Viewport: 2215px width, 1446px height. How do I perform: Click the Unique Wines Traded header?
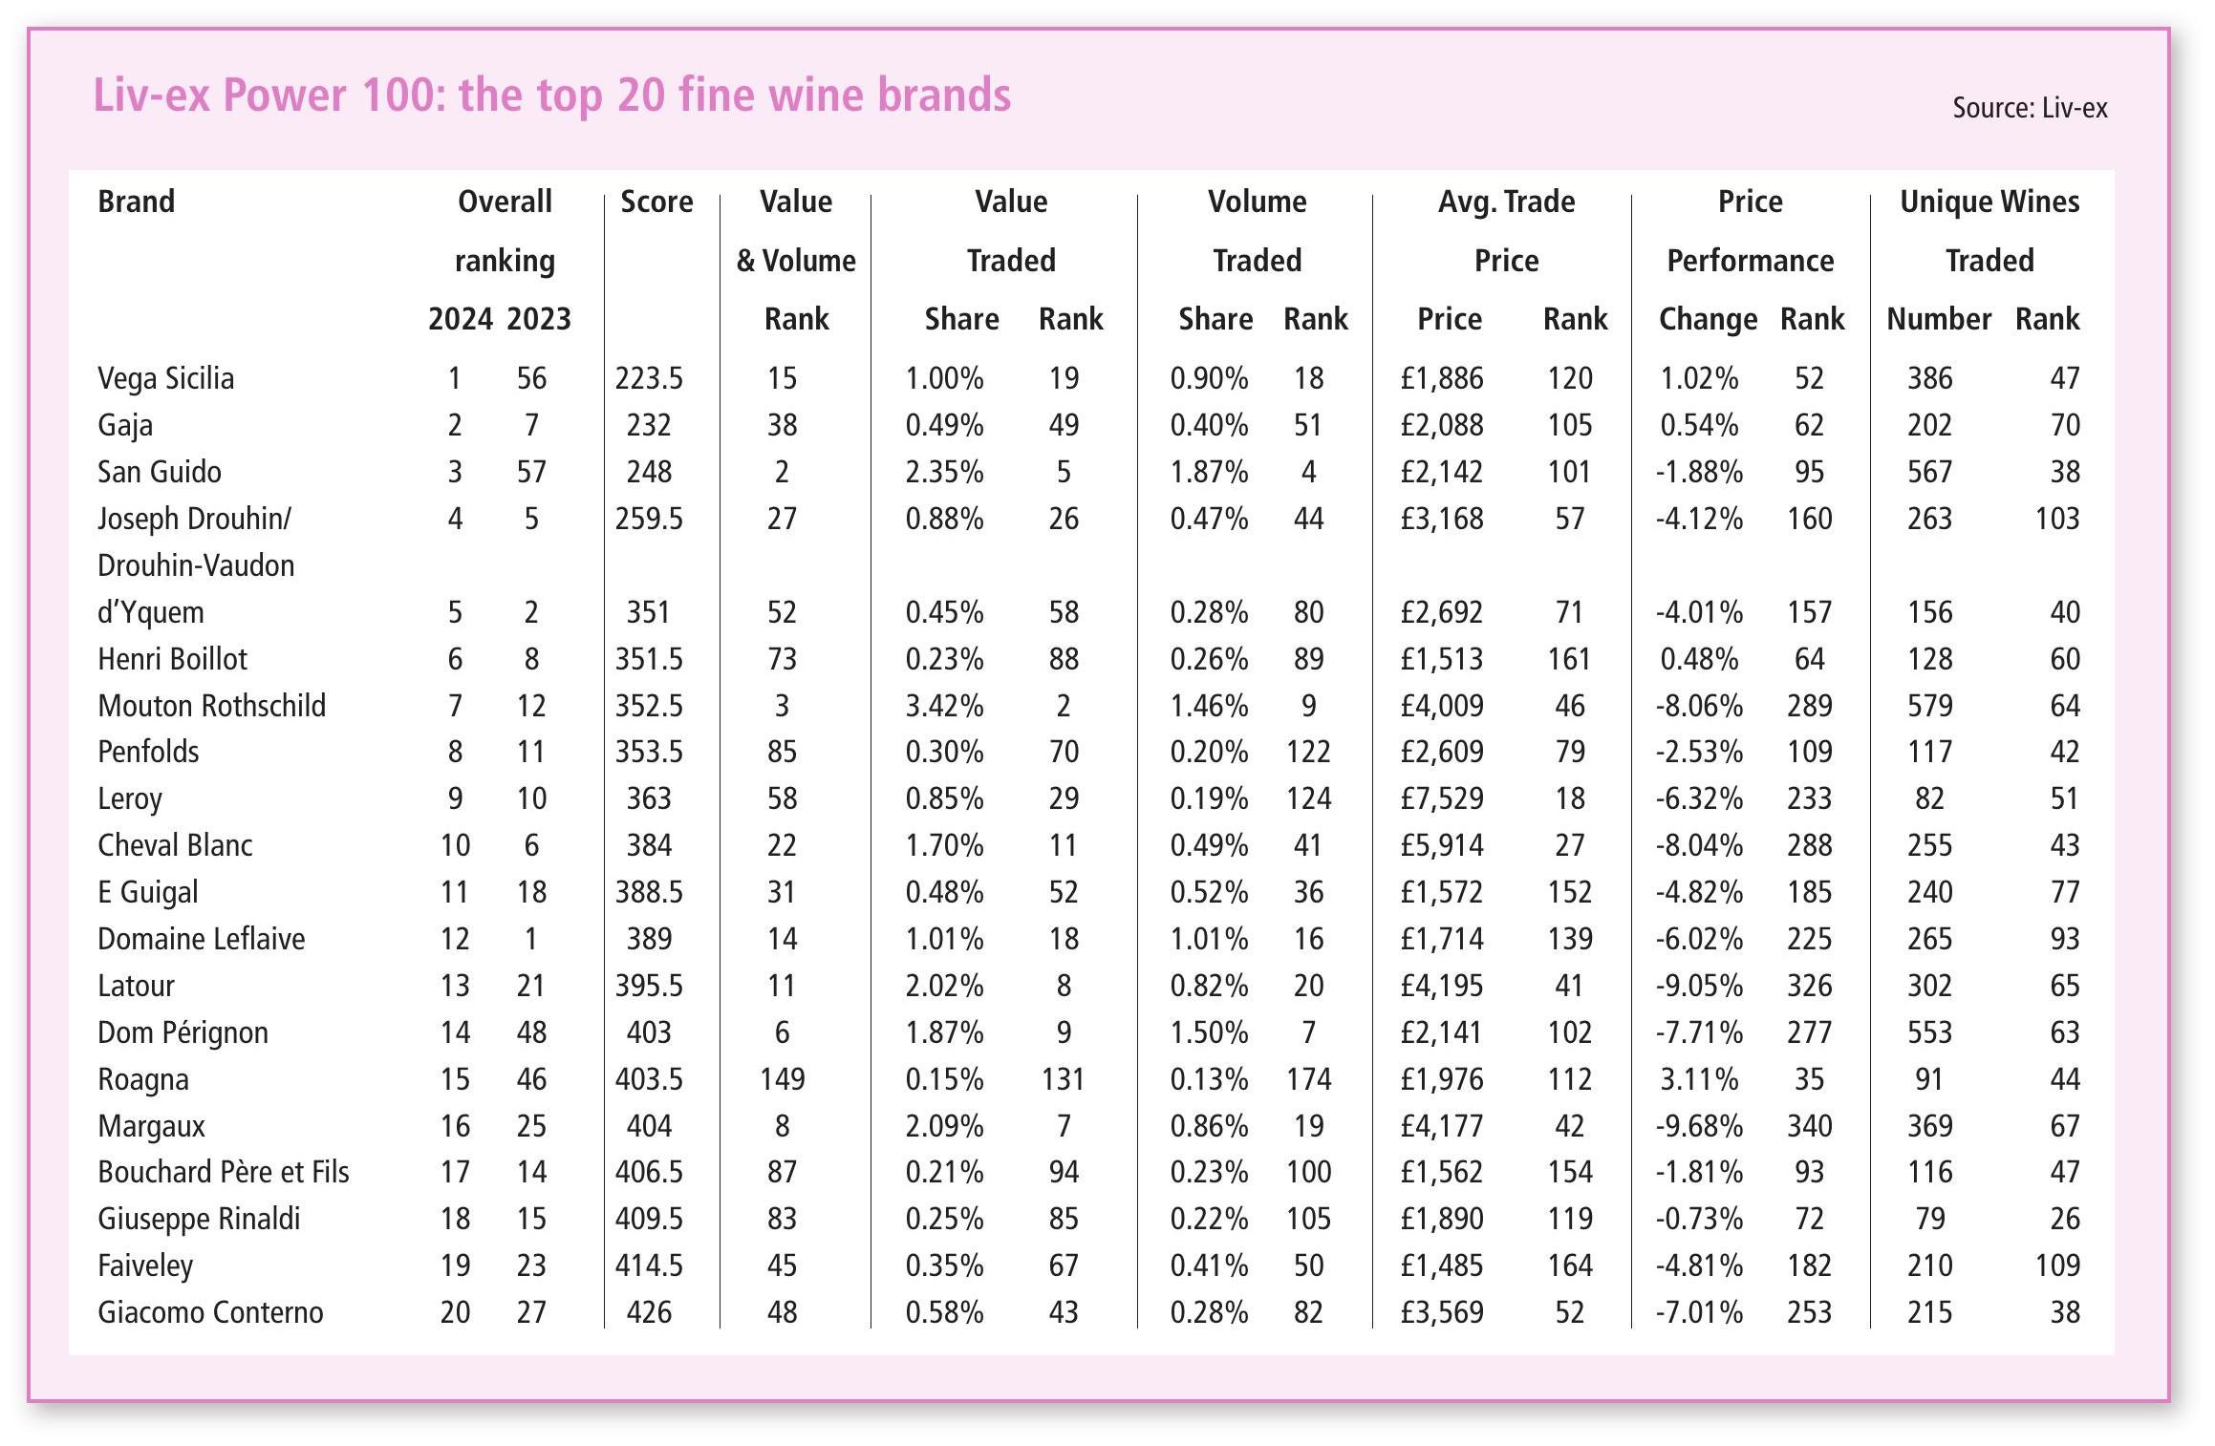1989,230
